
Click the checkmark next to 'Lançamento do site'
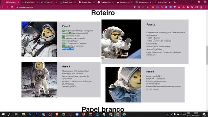[63, 36]
